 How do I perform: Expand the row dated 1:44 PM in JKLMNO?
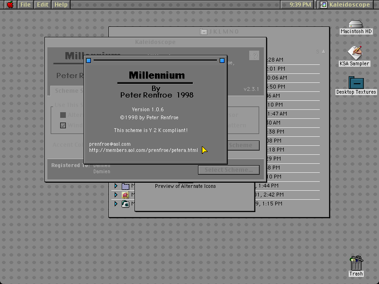pyautogui.click(x=116, y=186)
